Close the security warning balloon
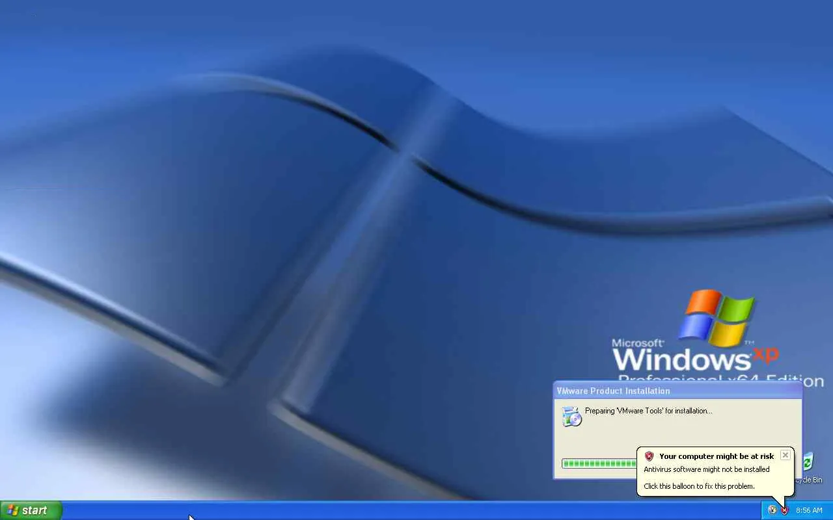 (x=785, y=455)
